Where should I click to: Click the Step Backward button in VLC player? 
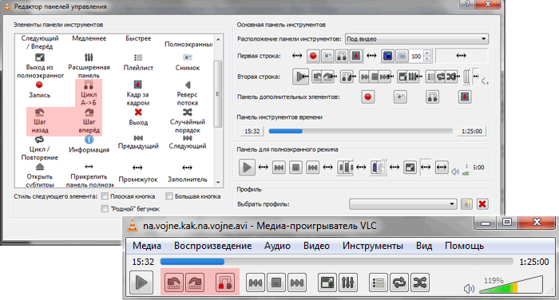click(x=174, y=282)
